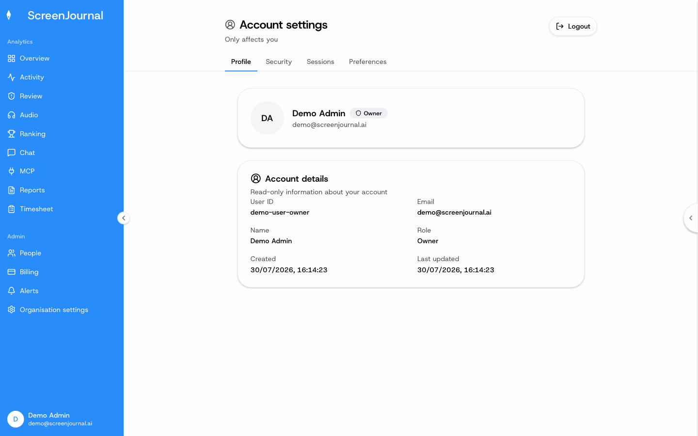The image size is (698, 436).
Task: Click the ScreenJournal brand name
Action: point(65,16)
